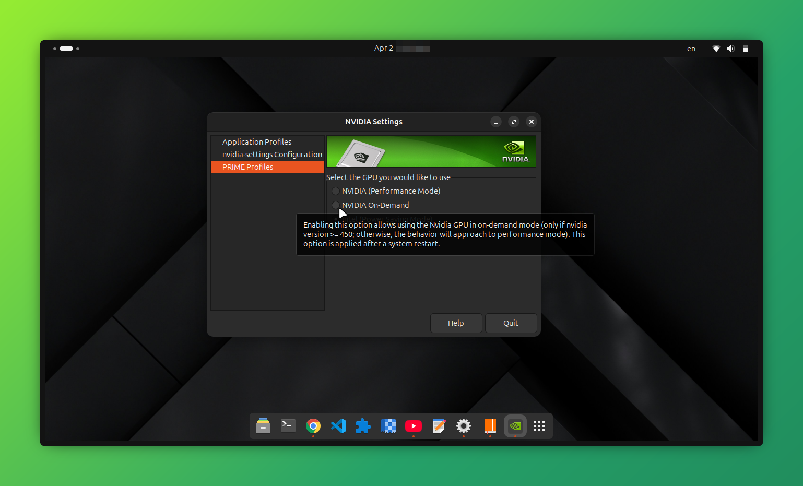Click the battery icon in the top bar

pyautogui.click(x=745, y=48)
